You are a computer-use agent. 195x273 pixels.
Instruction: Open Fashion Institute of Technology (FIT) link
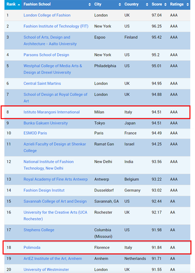(x=56, y=26)
